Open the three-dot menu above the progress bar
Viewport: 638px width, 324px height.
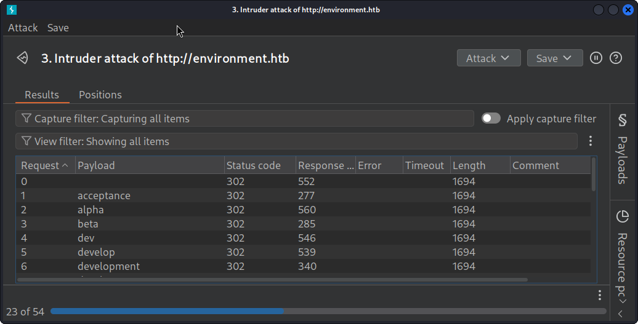point(599,295)
